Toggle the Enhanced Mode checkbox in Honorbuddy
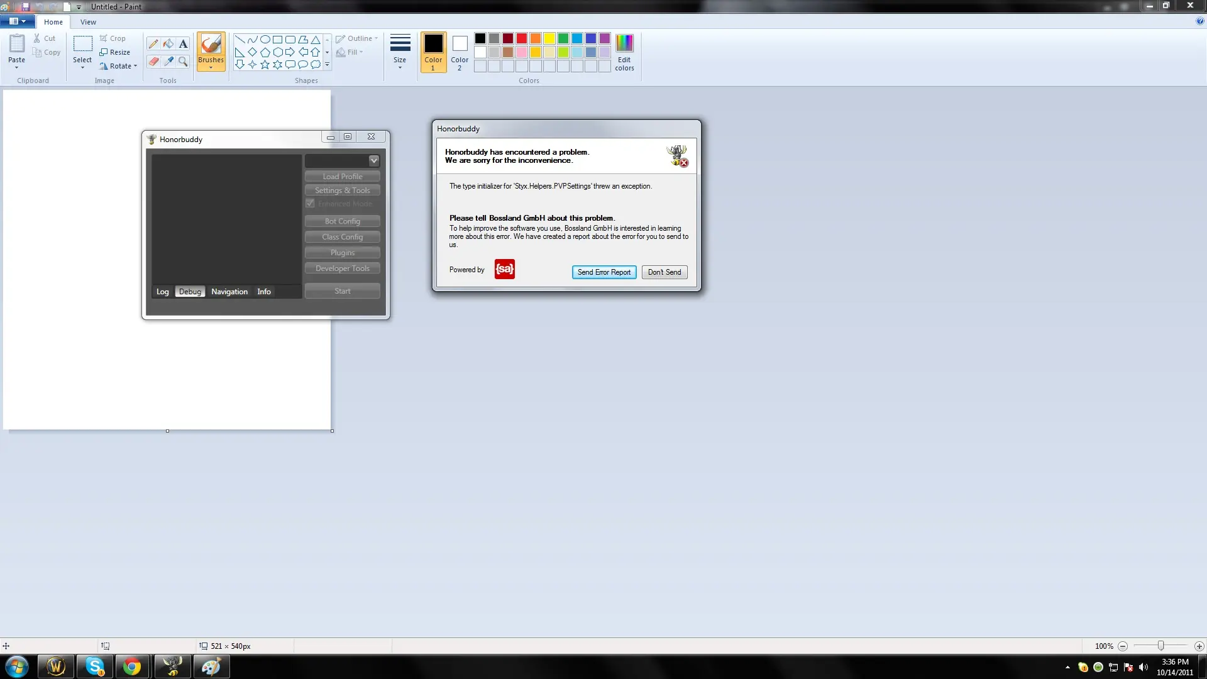 click(x=311, y=204)
